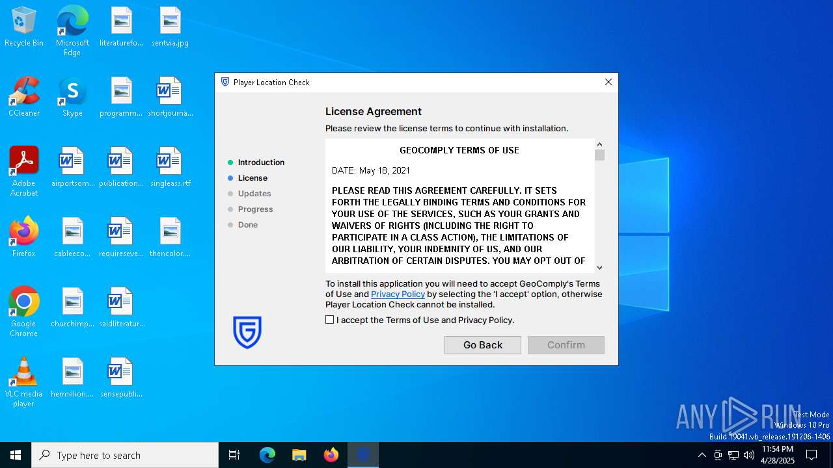
Task: Open Task View on the taskbar
Action: 234,455
